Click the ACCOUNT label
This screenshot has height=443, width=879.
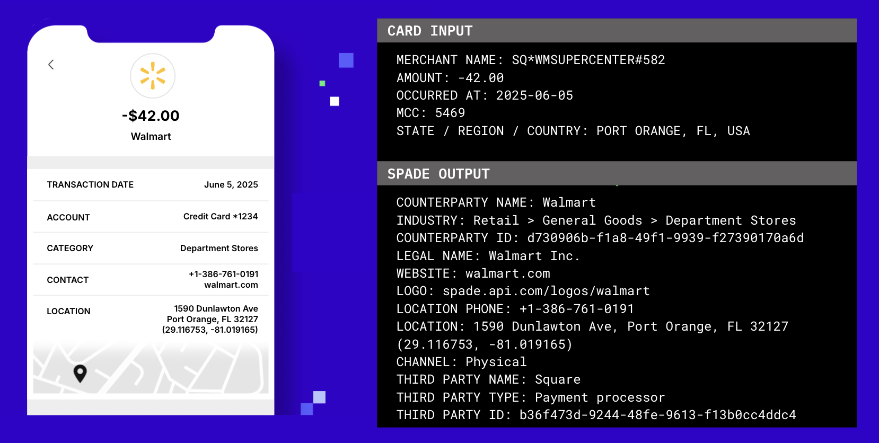point(68,217)
